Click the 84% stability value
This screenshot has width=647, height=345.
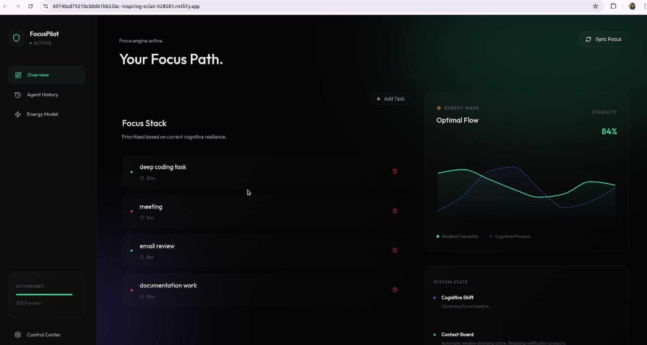[x=609, y=131]
